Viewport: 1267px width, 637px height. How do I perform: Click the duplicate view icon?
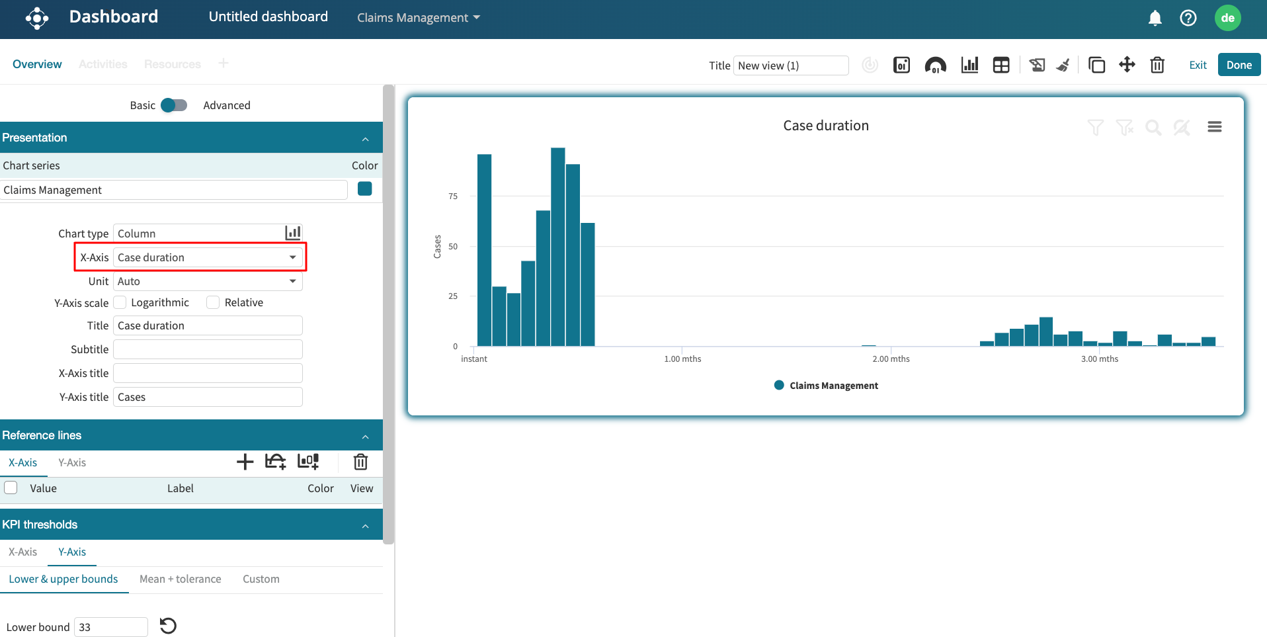1096,65
